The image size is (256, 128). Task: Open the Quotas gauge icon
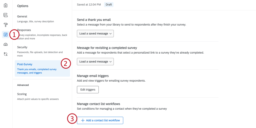click(x=5, y=44)
